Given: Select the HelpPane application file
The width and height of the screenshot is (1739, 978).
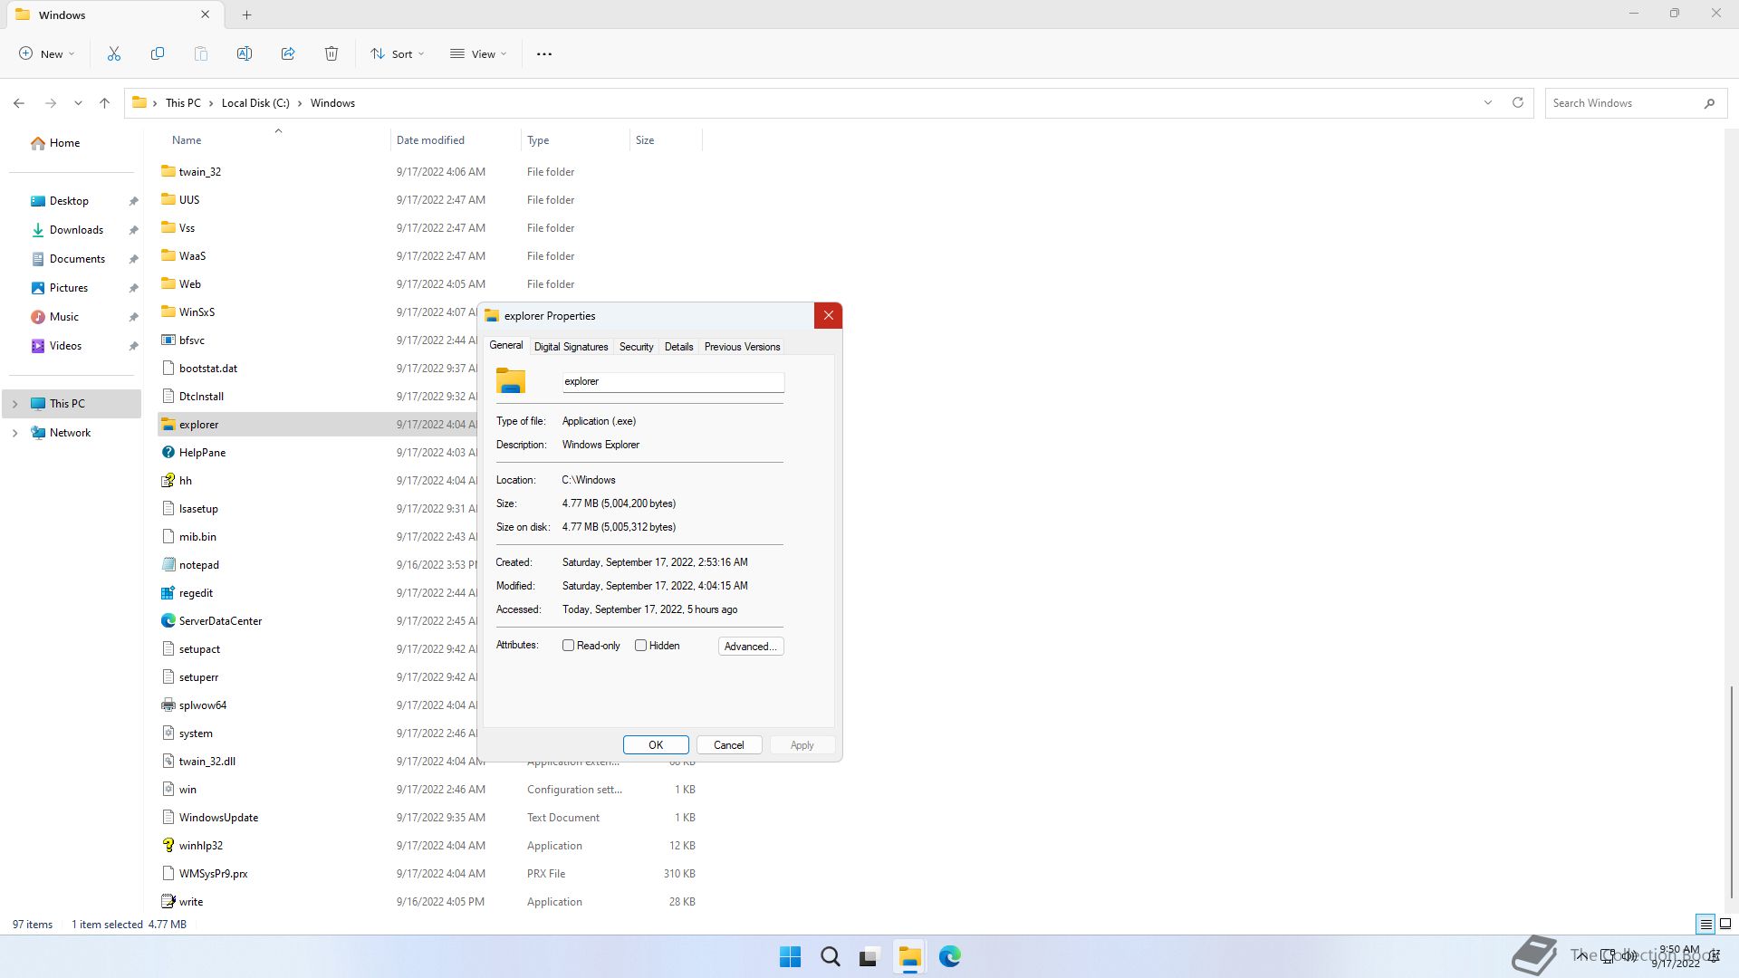Looking at the screenshot, I should pos(202,453).
